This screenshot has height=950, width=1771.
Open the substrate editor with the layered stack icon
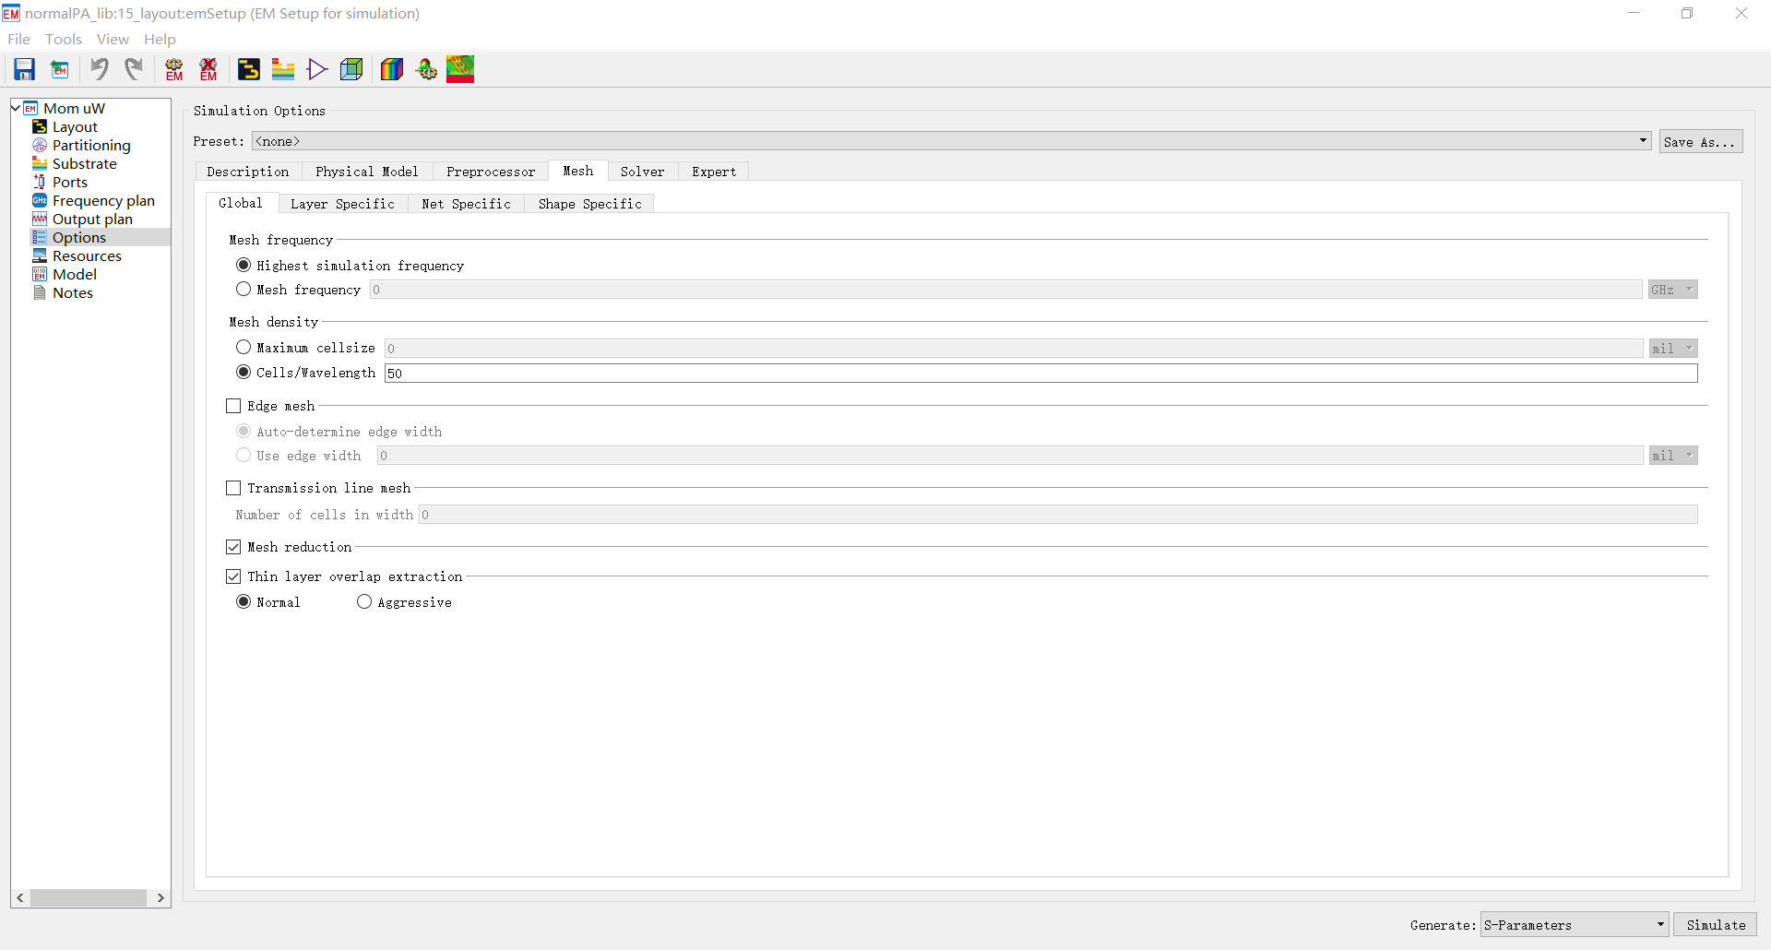[x=283, y=69]
